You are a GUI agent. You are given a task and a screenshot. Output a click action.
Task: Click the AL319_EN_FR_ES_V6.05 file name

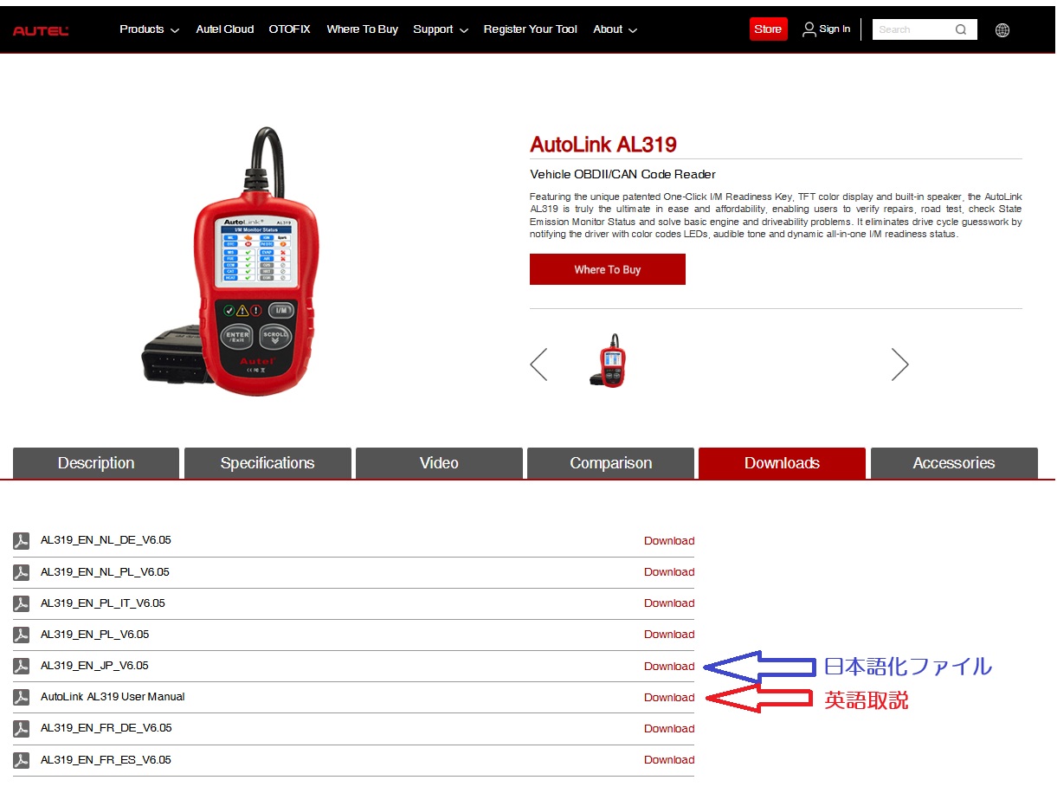106,760
